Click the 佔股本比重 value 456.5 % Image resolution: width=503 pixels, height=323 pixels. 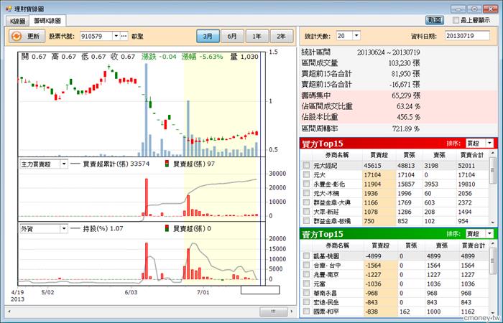pyautogui.click(x=408, y=117)
